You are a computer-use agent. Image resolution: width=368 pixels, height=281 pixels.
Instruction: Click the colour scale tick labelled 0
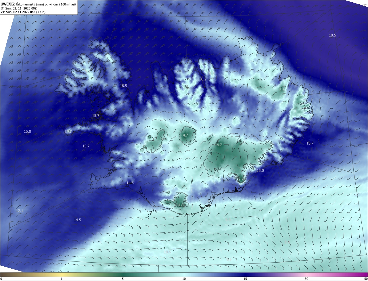pos(1,279)
